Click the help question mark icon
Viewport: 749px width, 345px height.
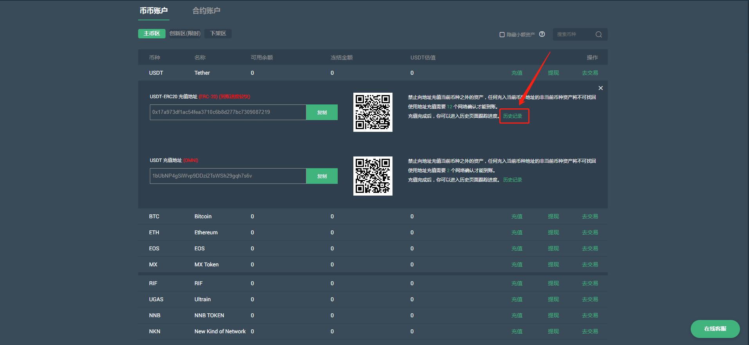point(542,34)
